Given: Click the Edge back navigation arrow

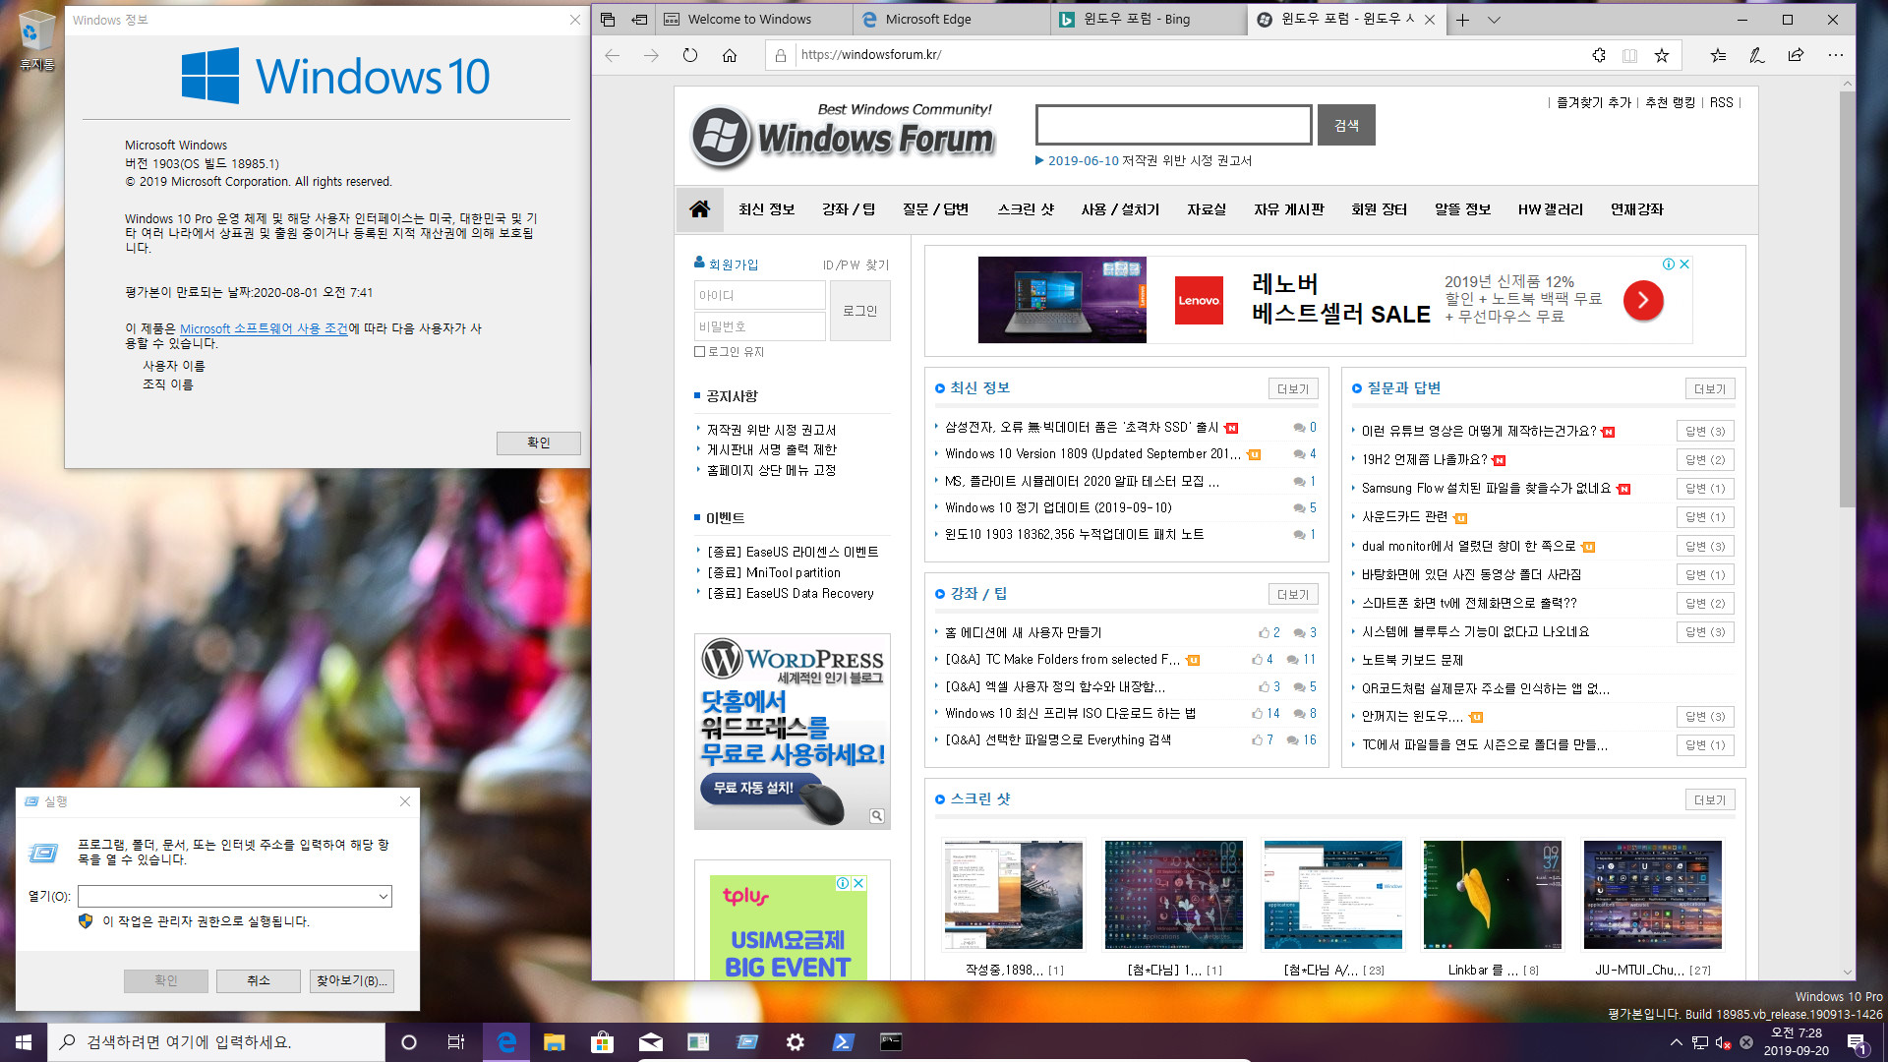Looking at the screenshot, I should coord(613,55).
